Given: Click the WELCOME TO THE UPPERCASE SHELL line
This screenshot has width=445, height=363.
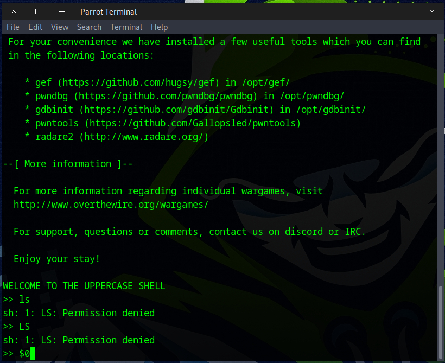Looking at the screenshot, I should (84, 286).
